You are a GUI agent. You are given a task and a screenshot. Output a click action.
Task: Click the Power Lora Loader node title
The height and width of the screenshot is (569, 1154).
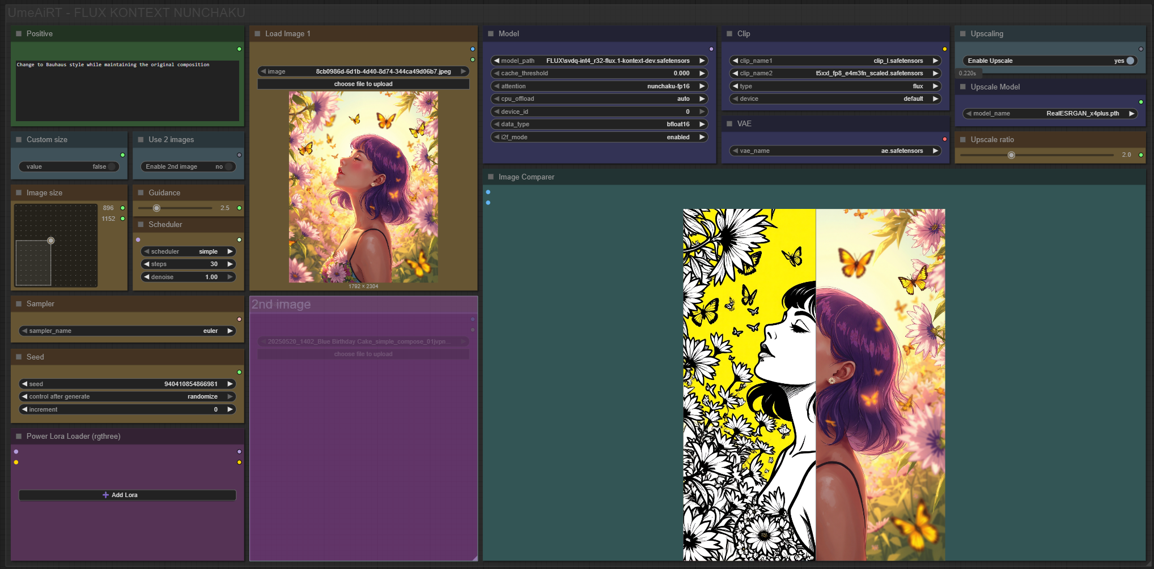point(73,437)
